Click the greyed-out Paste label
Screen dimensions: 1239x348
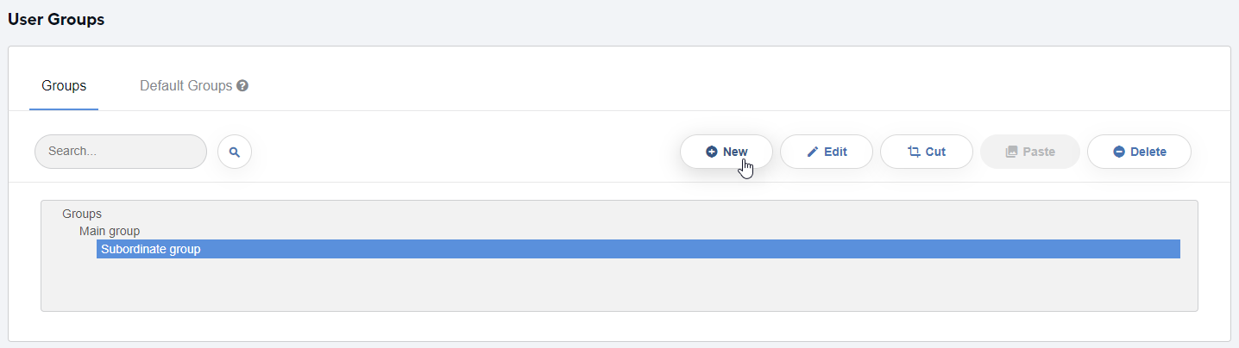(1039, 152)
